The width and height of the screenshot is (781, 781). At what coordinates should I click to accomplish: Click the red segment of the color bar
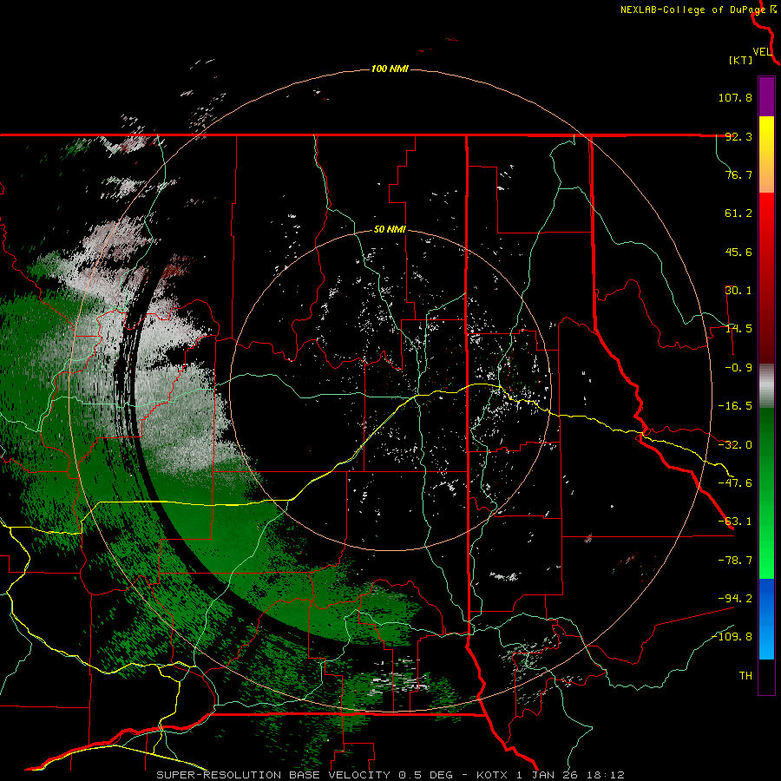pyautogui.click(x=766, y=278)
